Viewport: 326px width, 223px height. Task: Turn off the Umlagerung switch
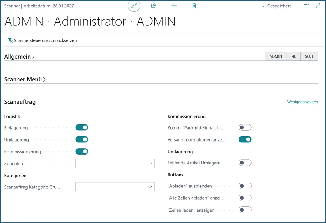point(82,139)
